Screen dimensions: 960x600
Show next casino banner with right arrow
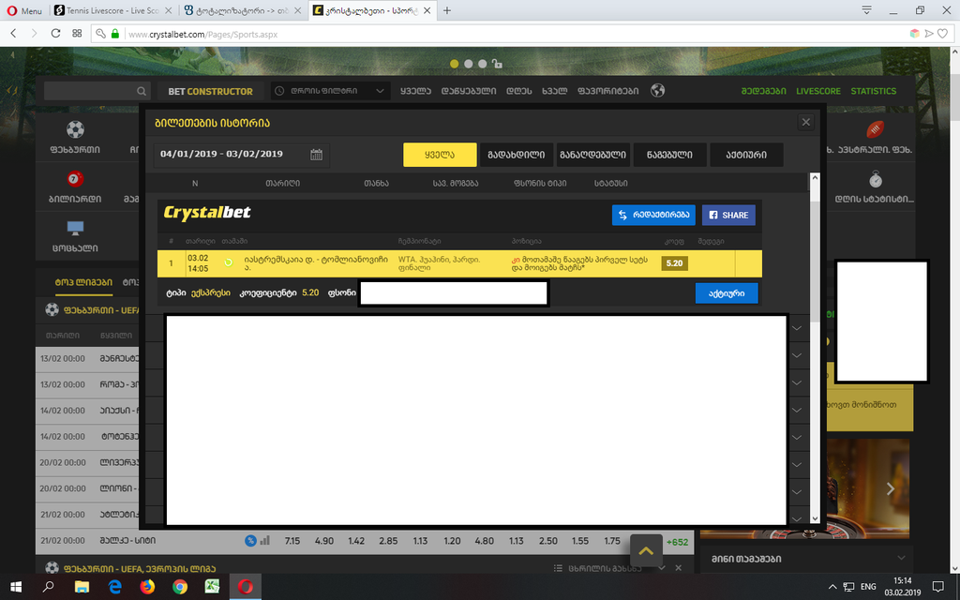[891, 487]
